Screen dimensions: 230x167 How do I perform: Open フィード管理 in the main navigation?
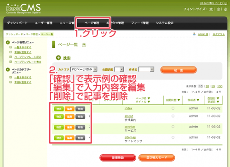coord(140,23)
